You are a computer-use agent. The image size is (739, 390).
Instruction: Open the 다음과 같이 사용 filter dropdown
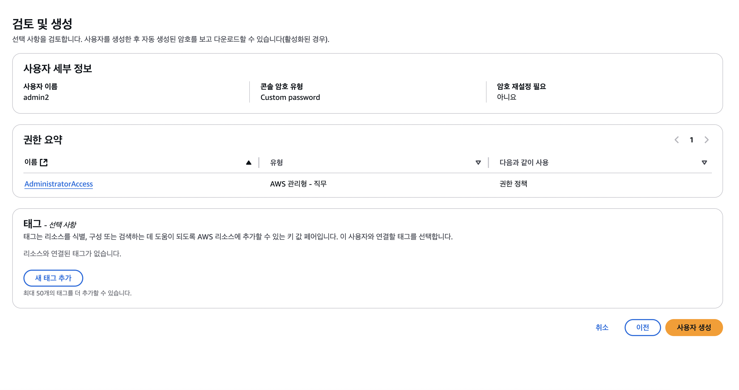705,163
